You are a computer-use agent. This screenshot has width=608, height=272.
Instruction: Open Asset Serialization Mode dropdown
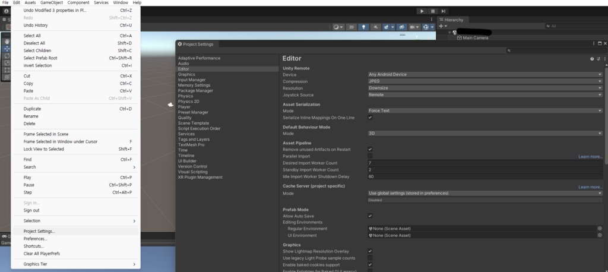(485, 110)
